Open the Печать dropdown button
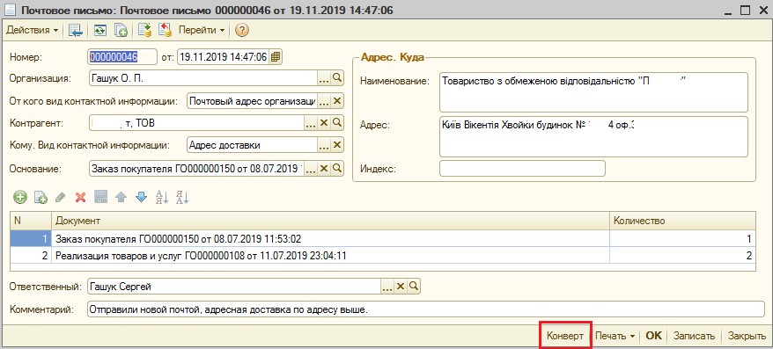This screenshot has width=773, height=349. click(615, 336)
